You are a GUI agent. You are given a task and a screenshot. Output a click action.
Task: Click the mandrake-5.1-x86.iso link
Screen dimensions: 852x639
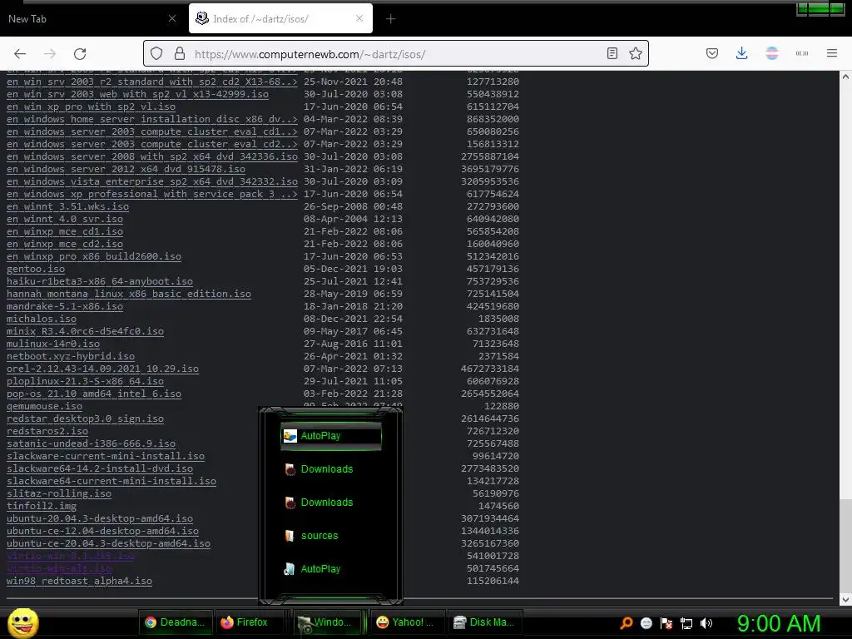click(65, 306)
